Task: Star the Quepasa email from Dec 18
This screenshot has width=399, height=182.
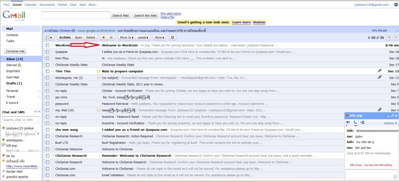Action: tap(53, 52)
